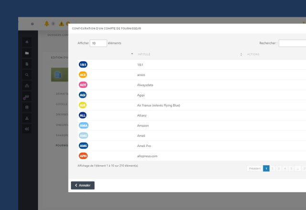Open the OneDrive menu item behind dialog
This screenshot has height=210, width=306.
62,125
